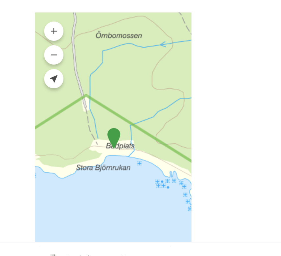
Task: Select the Örnbomossen map label
Action: [x=119, y=36]
